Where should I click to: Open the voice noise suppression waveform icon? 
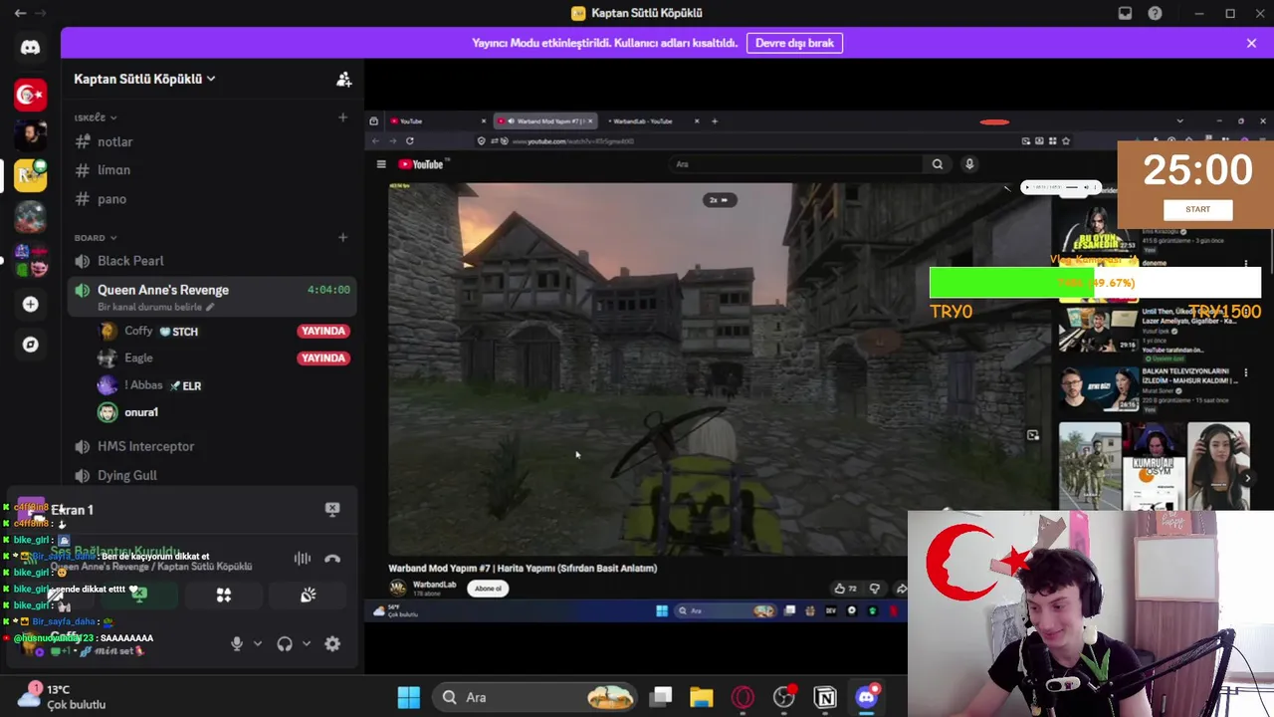click(303, 559)
